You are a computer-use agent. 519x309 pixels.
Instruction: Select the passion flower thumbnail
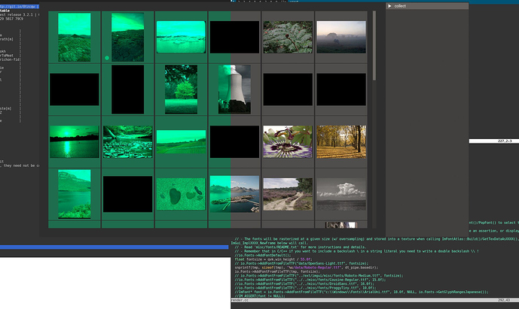click(287, 141)
